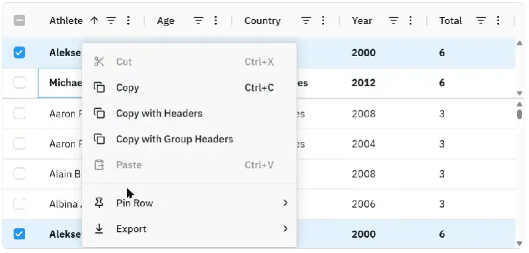Image resolution: width=529 pixels, height=253 pixels.
Task: Click the Country column filter icon
Action: click(x=306, y=21)
